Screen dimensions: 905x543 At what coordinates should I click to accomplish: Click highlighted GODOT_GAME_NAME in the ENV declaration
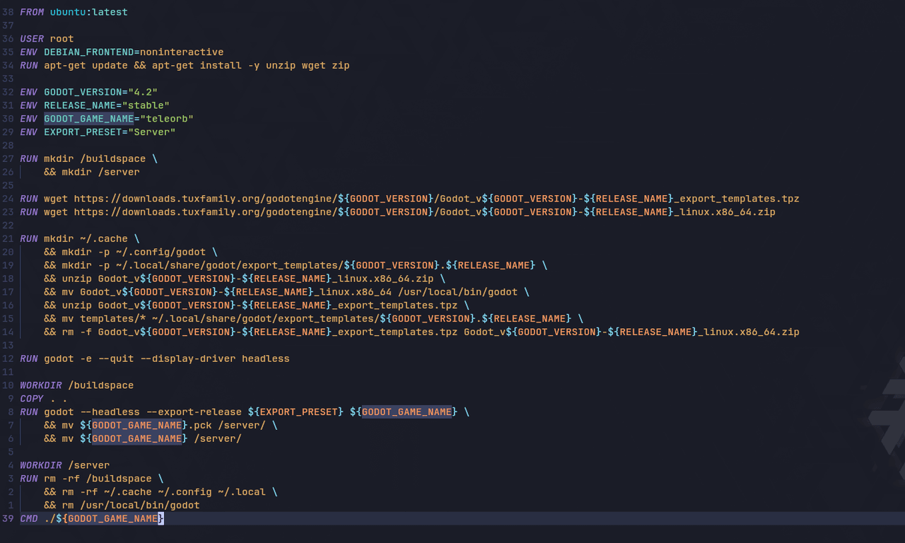[x=88, y=119]
